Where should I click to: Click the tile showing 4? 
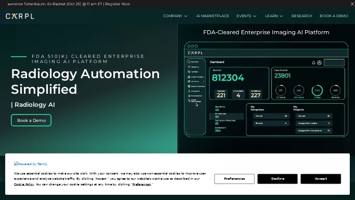pos(238,94)
